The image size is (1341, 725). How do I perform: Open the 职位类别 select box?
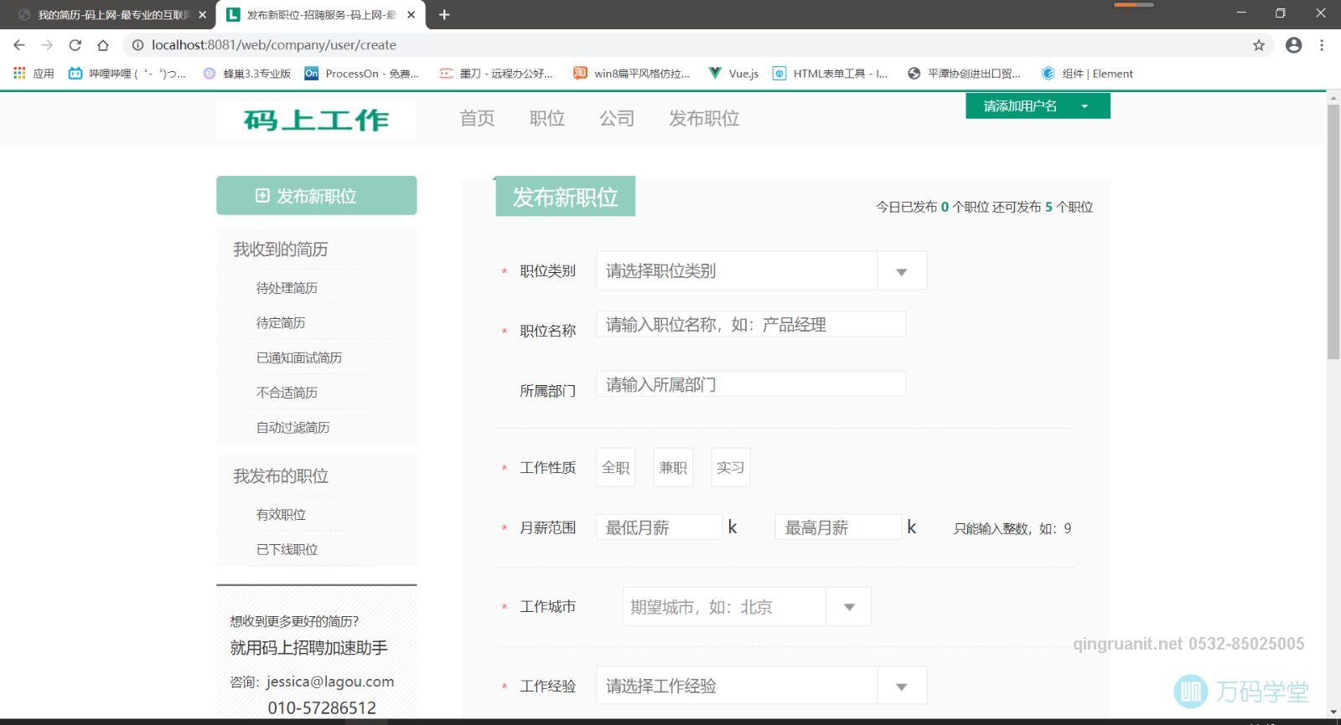coord(761,270)
